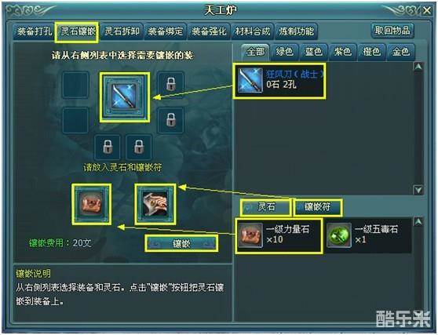
Task: Select the green 一级五毒石 stone
Action: 367,235
